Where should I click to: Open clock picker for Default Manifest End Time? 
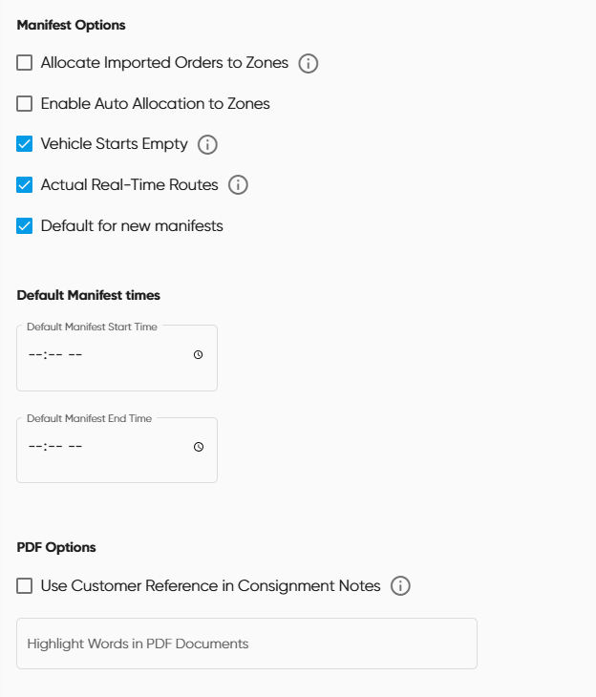click(199, 447)
